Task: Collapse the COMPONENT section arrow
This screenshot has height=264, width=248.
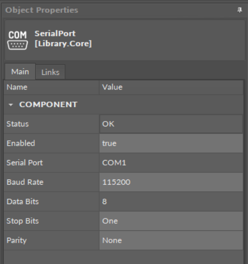Action: (11, 105)
